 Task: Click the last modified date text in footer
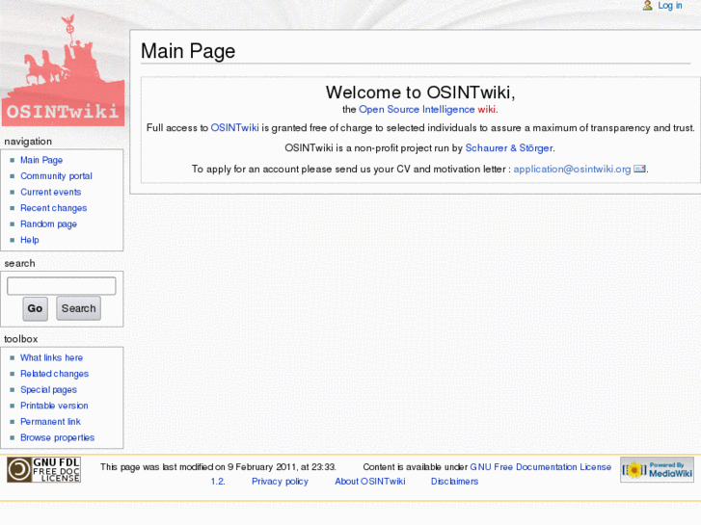tap(218, 467)
